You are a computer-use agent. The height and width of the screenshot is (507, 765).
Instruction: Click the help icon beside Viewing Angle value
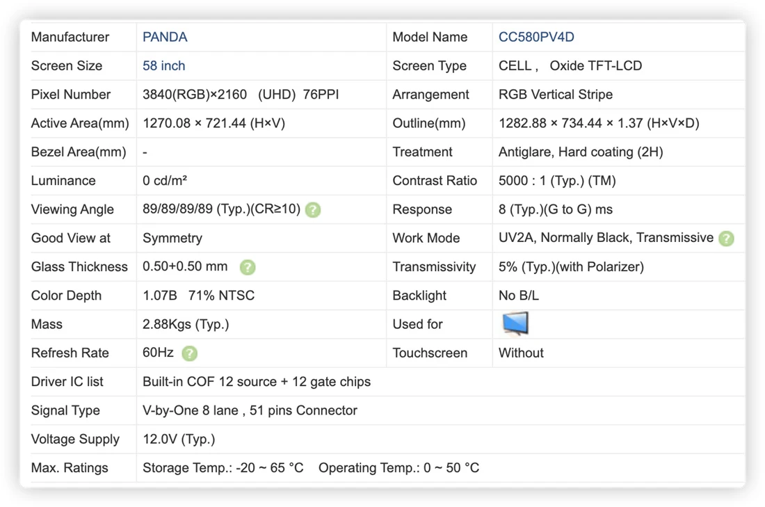coord(313,210)
